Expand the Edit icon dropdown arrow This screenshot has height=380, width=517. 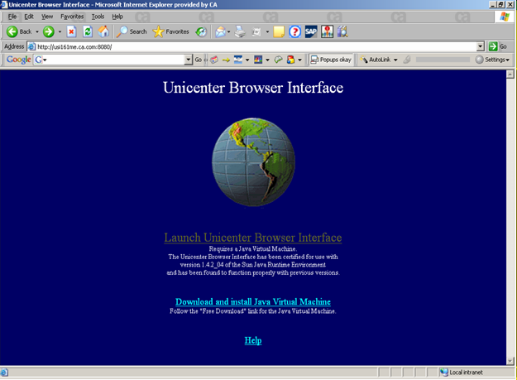pos(267,32)
